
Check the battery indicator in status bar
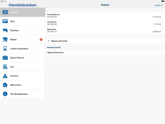[163, 1]
